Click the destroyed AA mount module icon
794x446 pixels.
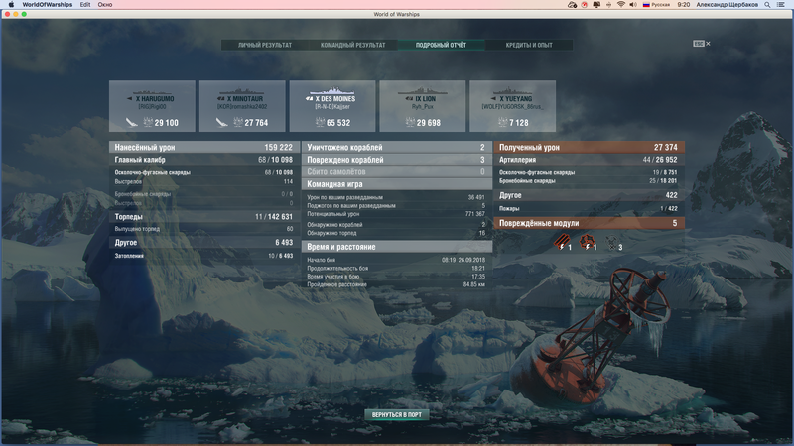[612, 243]
